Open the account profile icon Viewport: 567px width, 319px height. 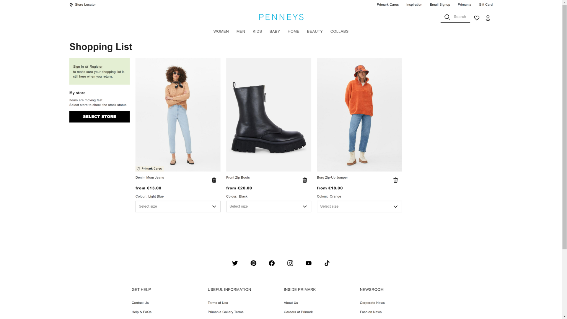coord(488,18)
